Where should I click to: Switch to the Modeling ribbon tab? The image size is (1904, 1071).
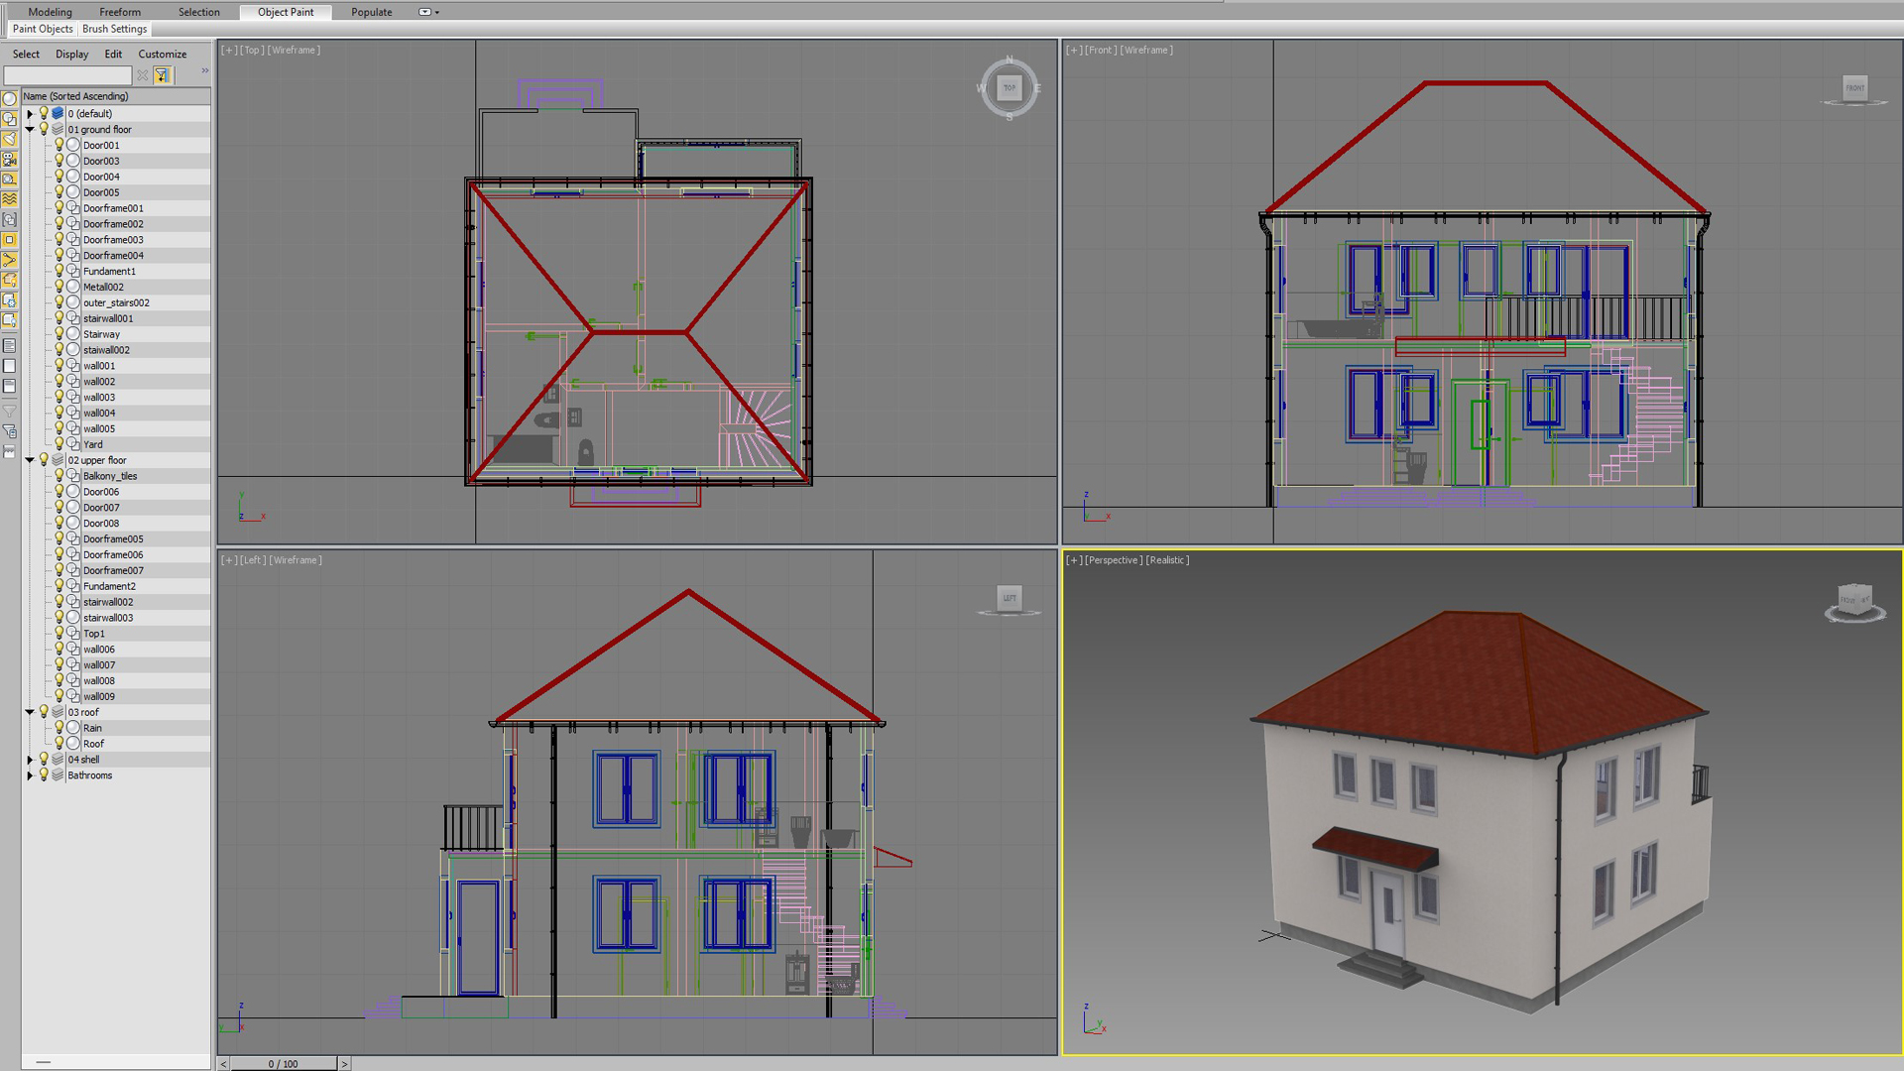pyautogui.click(x=50, y=12)
